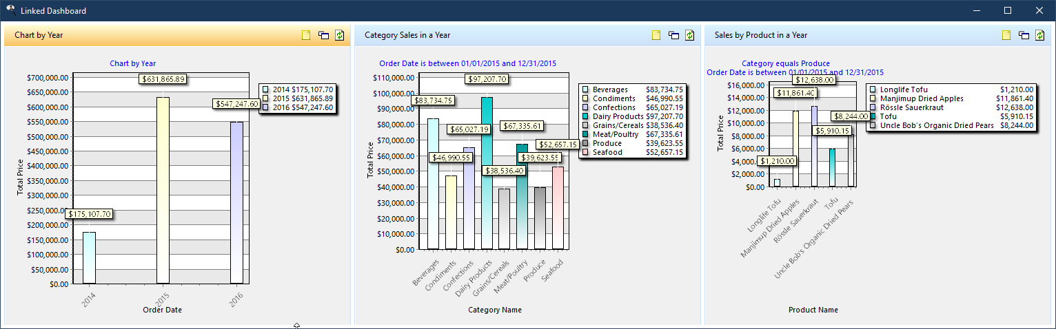Click the Beverages color swatch in the legend
Screen dimensions: 1056x329
(x=585, y=89)
